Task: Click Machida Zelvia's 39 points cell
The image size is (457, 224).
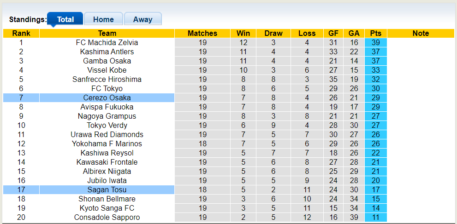Action: [x=375, y=42]
